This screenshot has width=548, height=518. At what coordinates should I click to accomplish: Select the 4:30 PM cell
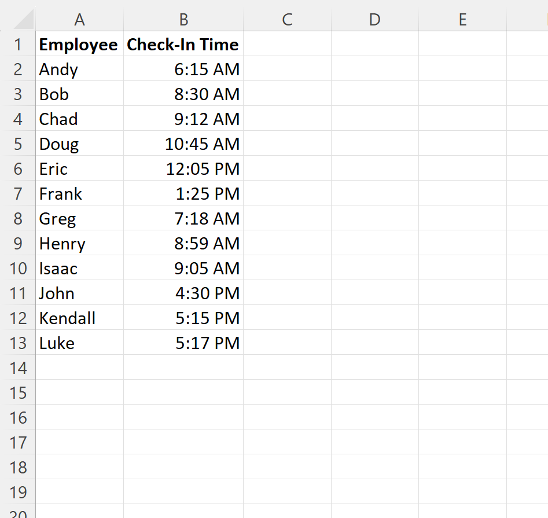(183, 293)
